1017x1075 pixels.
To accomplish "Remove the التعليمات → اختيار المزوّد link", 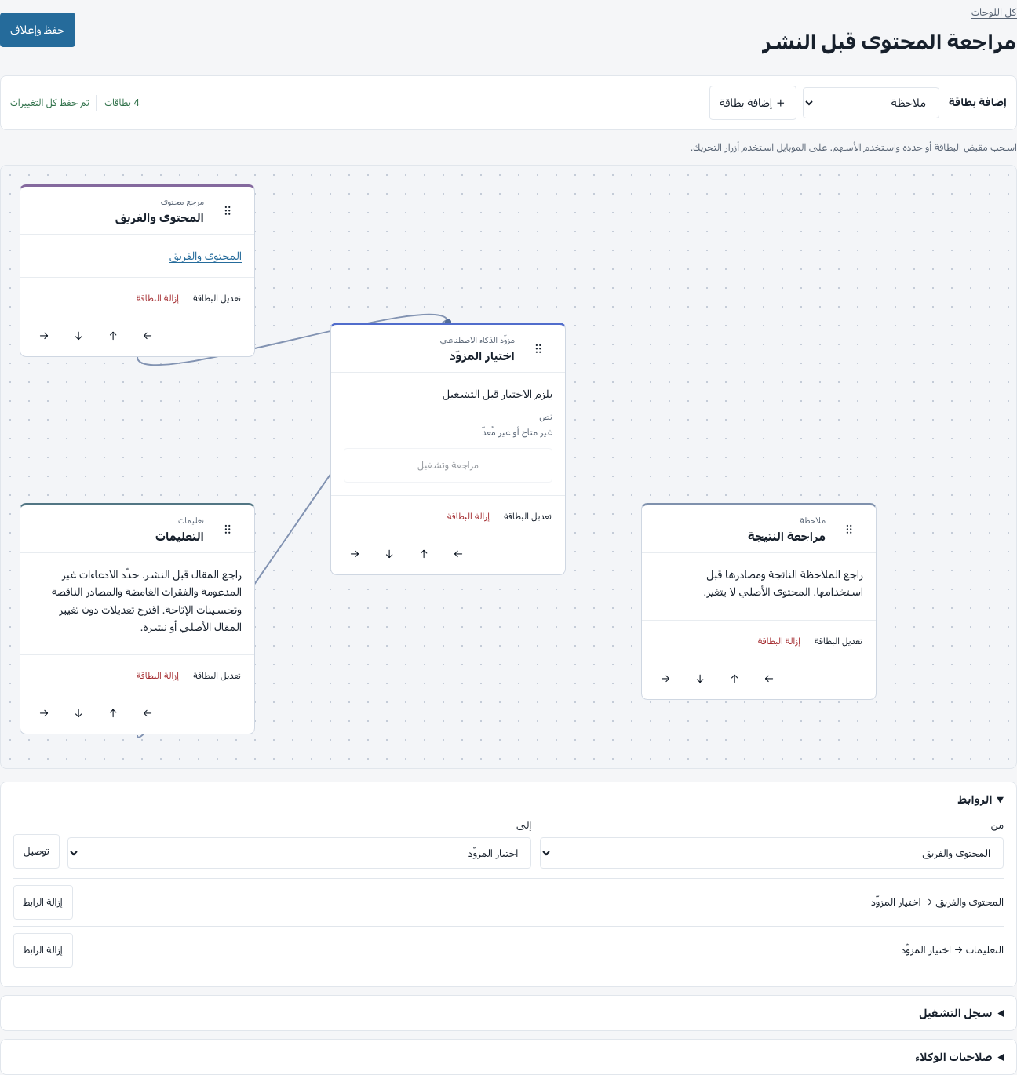I will (43, 950).
